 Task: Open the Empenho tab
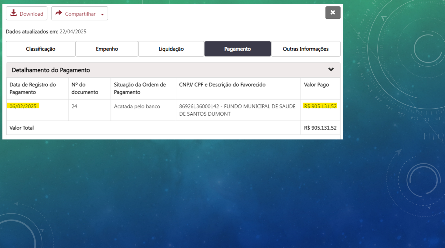click(107, 49)
